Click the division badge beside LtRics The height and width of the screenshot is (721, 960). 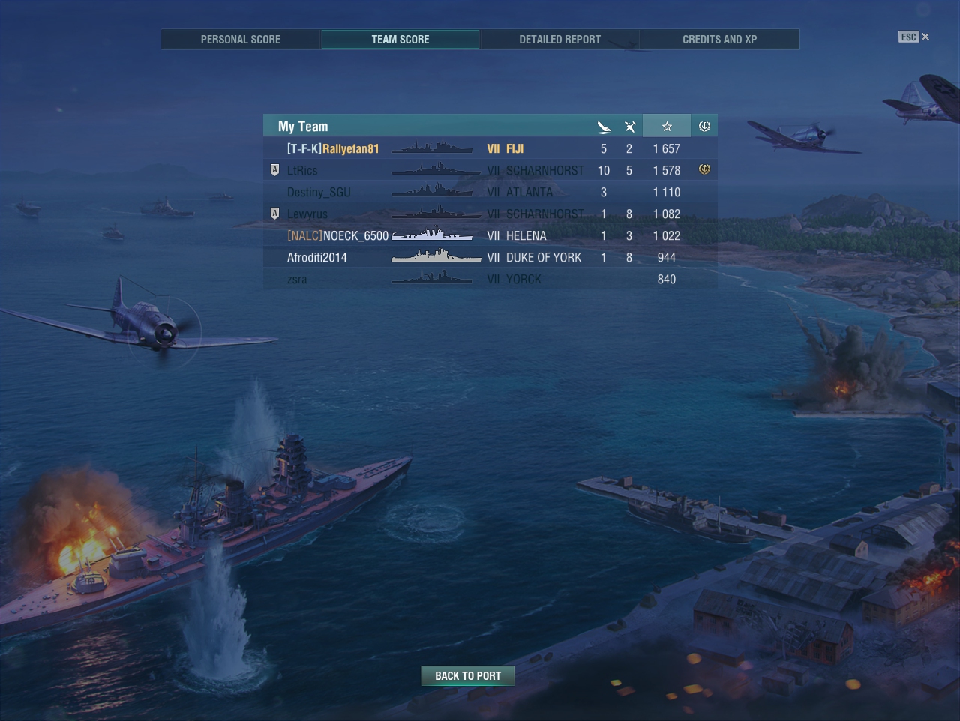click(x=274, y=170)
